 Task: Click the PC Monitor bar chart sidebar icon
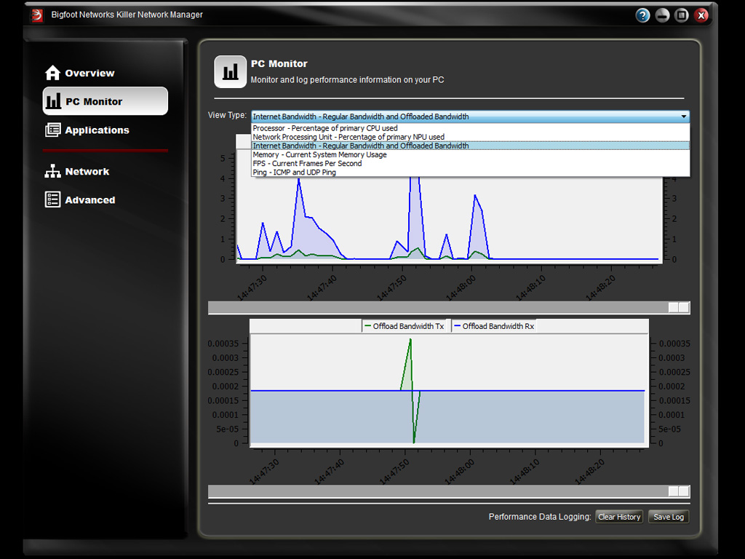click(53, 100)
